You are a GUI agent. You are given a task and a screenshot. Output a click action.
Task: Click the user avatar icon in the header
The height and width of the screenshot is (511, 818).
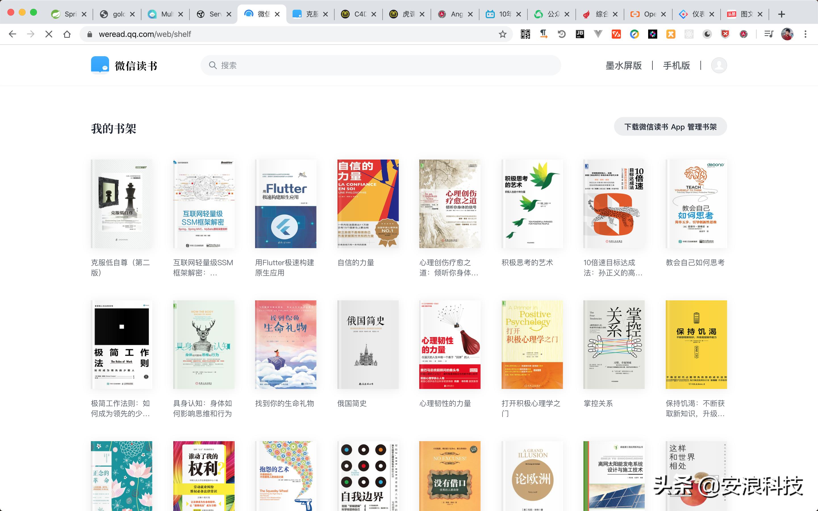pyautogui.click(x=719, y=65)
